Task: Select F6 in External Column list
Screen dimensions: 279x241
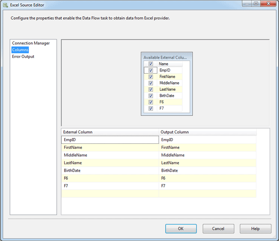Action: [110, 178]
